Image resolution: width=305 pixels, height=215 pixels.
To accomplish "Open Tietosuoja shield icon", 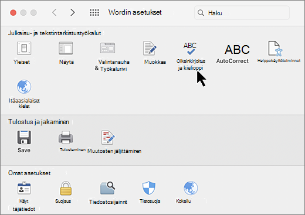I will tap(149, 188).
